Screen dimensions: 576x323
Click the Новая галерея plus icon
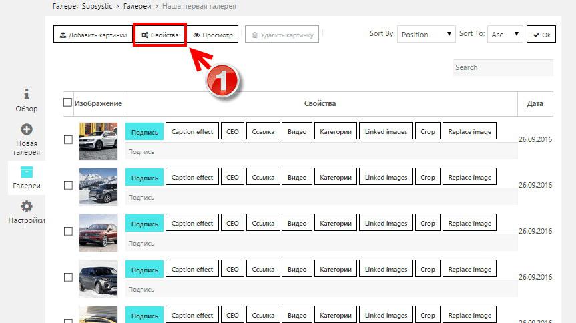tap(27, 129)
